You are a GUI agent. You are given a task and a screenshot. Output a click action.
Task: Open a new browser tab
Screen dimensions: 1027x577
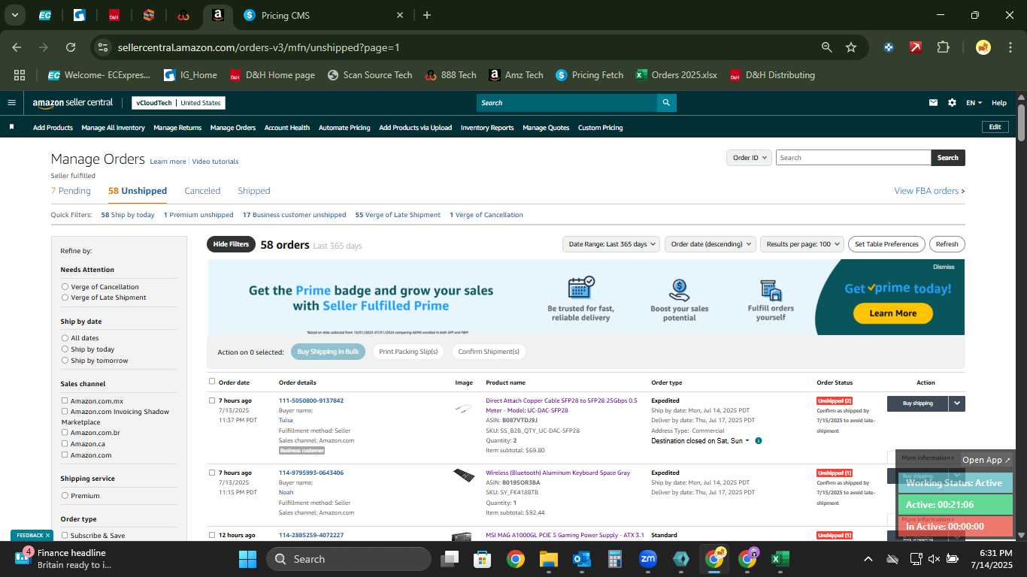pyautogui.click(x=427, y=15)
